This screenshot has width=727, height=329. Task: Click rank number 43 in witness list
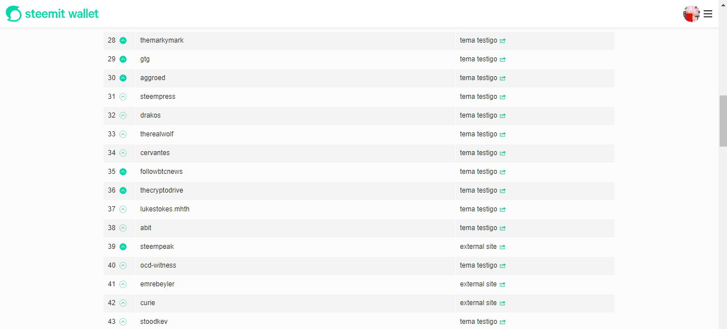click(111, 322)
